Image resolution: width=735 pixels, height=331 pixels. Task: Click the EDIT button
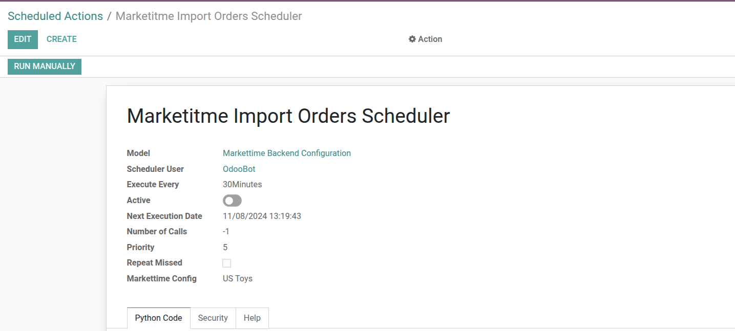(23, 39)
